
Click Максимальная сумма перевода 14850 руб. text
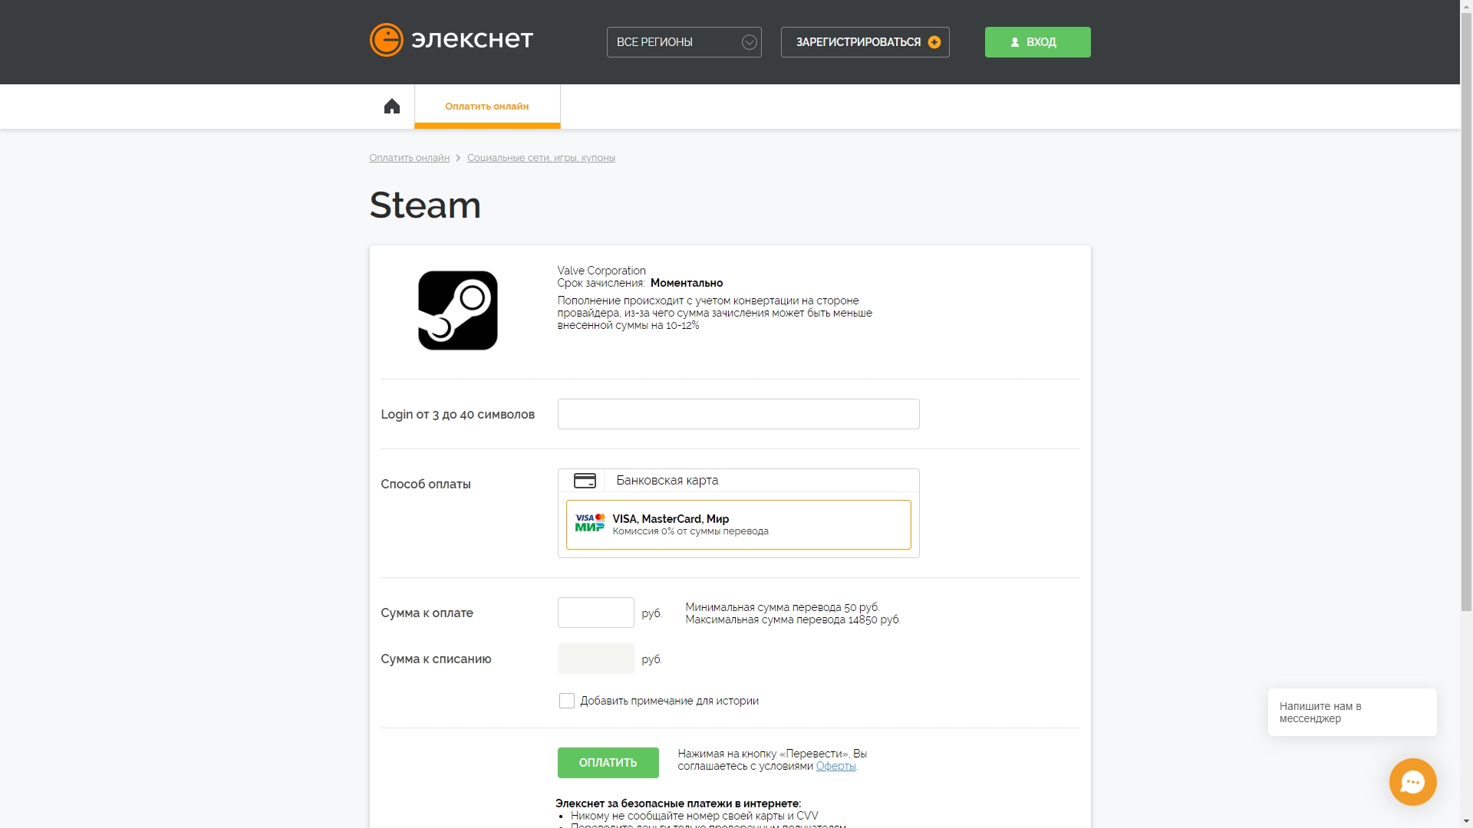[x=793, y=619]
